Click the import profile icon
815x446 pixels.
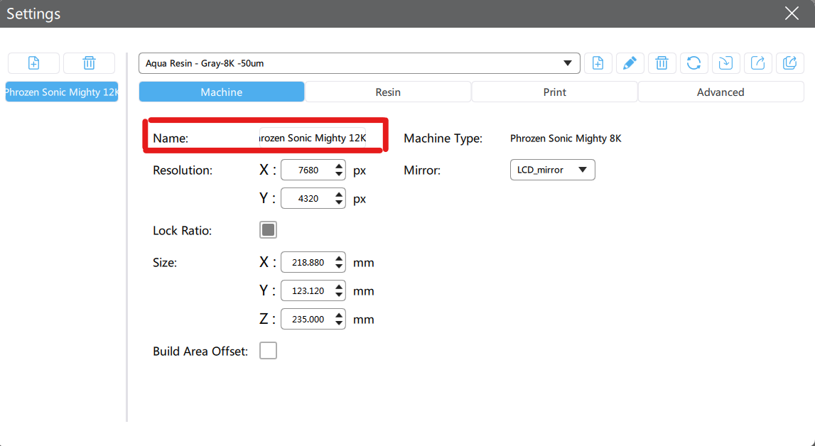[x=725, y=63]
